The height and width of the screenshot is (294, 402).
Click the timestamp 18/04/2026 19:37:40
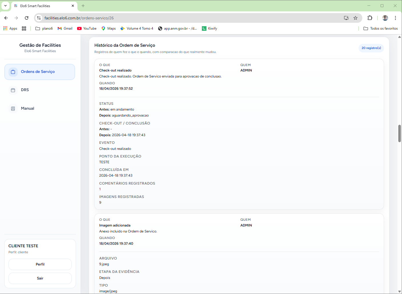tap(116, 244)
